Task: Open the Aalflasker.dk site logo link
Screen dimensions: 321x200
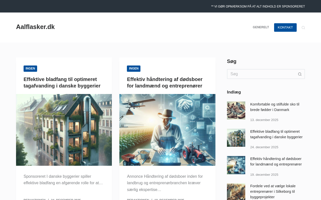Action: [x=35, y=27]
